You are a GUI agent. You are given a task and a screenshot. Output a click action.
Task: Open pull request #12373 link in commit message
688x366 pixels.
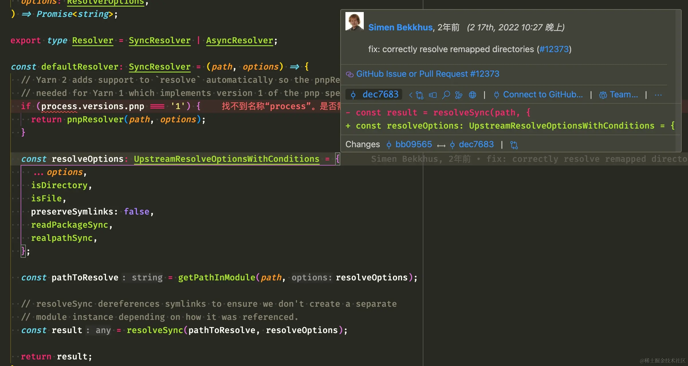tap(554, 49)
